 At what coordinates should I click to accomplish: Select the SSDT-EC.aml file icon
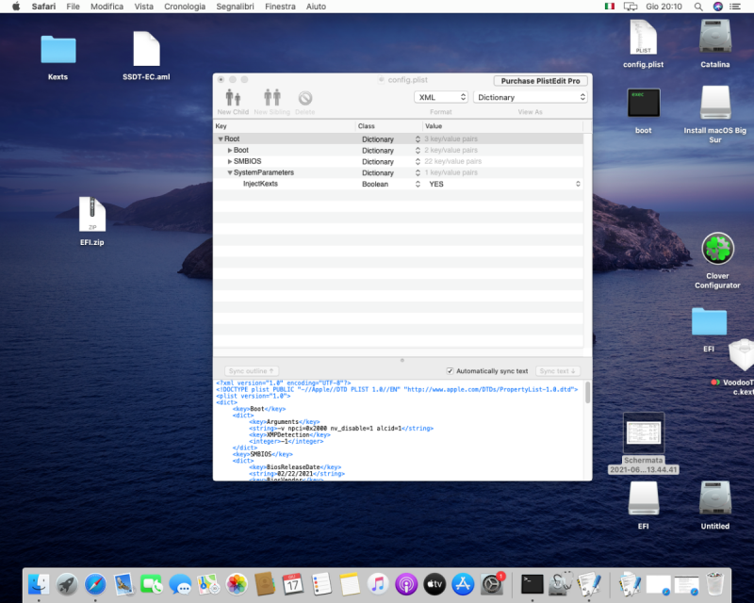tap(146, 50)
